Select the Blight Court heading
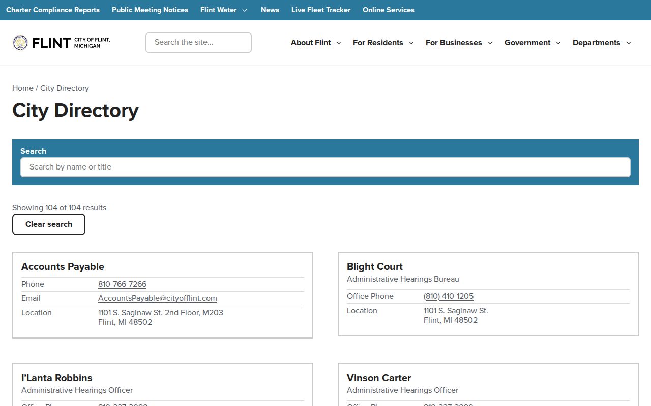The height and width of the screenshot is (406, 651). [x=375, y=267]
